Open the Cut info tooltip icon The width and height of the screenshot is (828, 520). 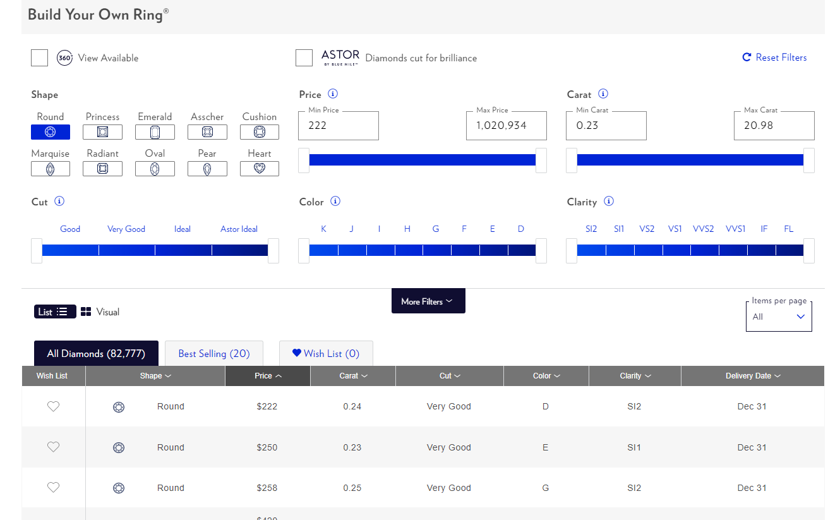(x=59, y=201)
